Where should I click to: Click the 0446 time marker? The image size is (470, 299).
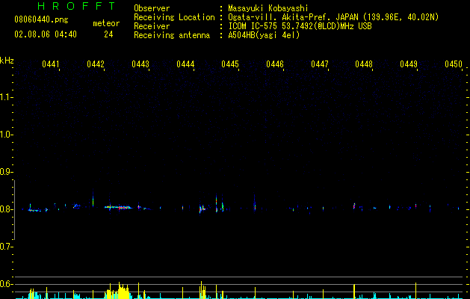pyautogui.click(x=275, y=64)
